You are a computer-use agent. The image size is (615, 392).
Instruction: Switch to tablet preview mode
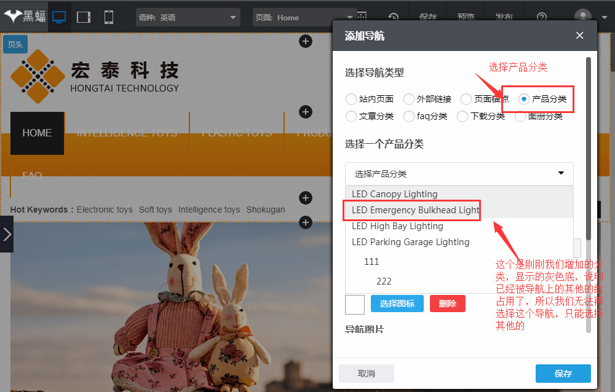84,17
